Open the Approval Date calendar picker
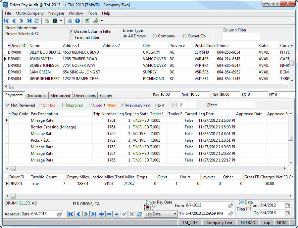Screen dimensions: 298x228 (x=60, y=214)
